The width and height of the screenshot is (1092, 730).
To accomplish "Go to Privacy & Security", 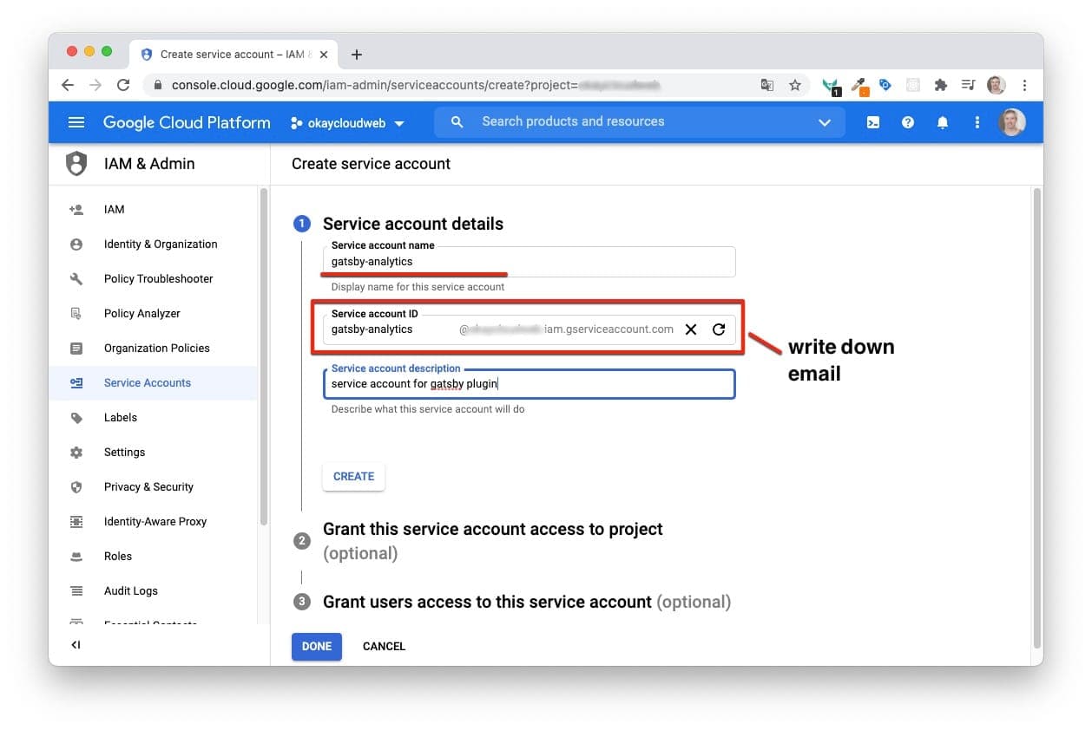I will pos(153,486).
